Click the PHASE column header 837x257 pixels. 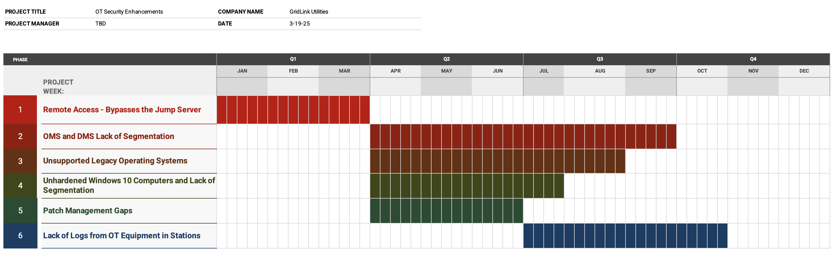tap(20, 59)
